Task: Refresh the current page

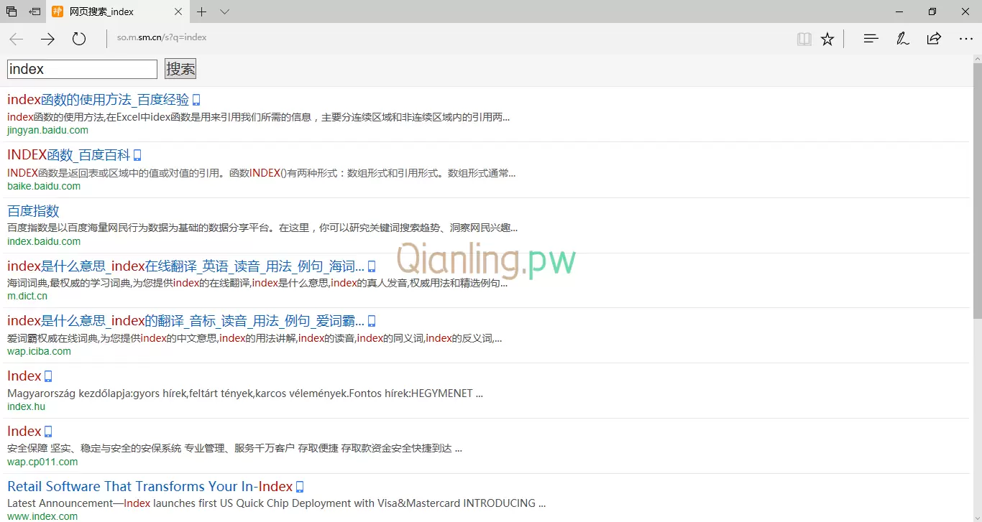Action: [x=79, y=39]
